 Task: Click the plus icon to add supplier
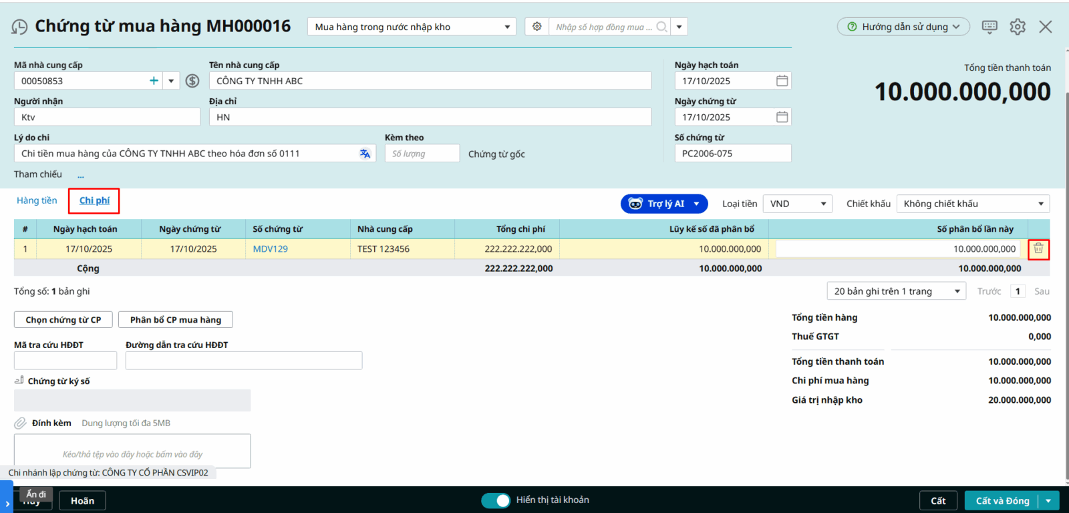point(154,81)
